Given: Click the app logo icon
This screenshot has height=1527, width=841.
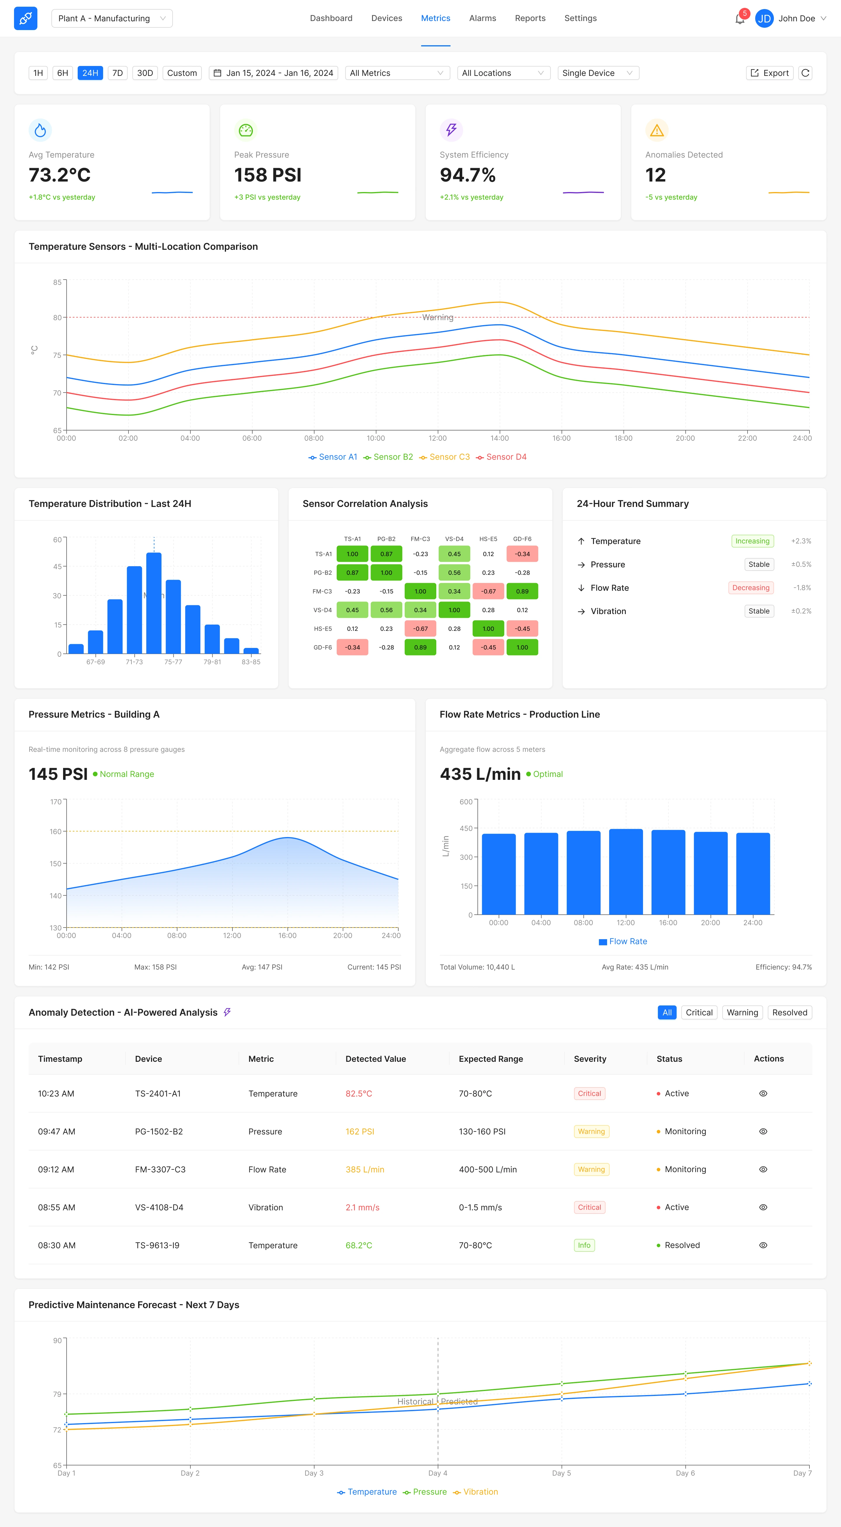Looking at the screenshot, I should [x=25, y=18].
